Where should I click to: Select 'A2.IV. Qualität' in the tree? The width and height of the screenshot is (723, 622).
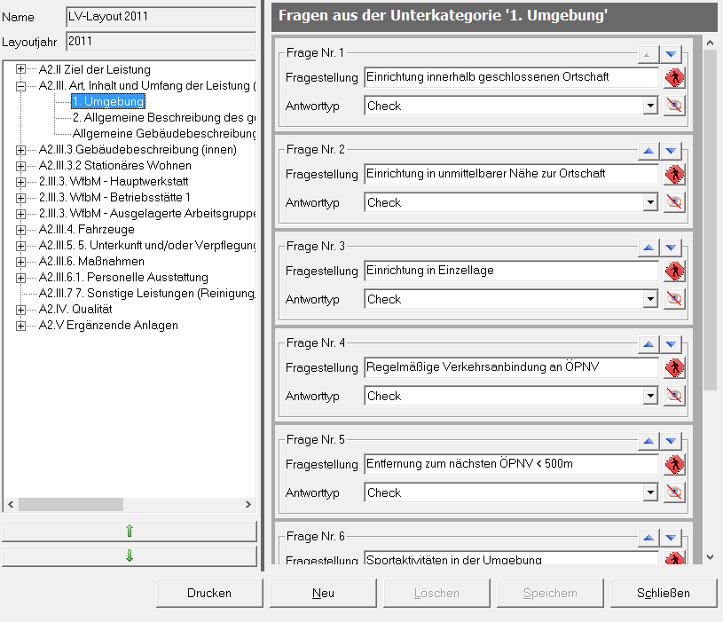click(75, 310)
